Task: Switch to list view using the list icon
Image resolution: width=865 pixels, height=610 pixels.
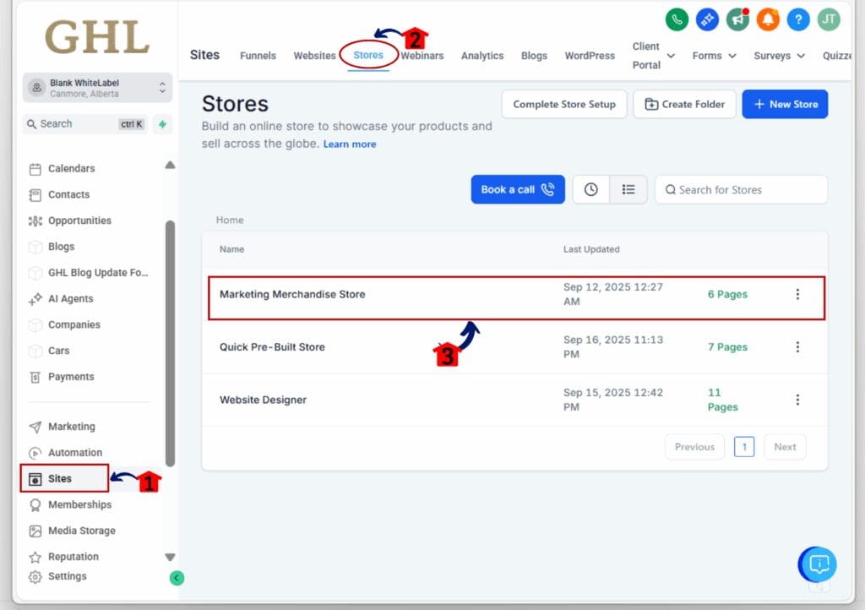Action: tap(628, 189)
